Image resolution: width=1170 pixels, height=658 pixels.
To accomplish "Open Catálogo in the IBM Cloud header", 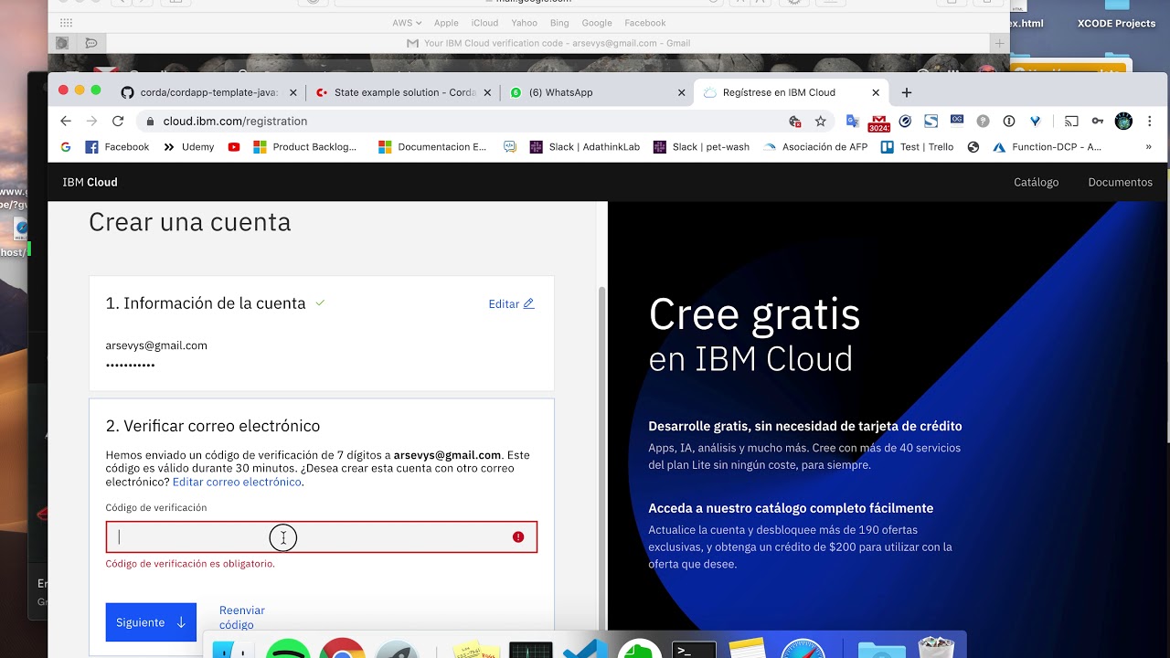I will click(1036, 182).
